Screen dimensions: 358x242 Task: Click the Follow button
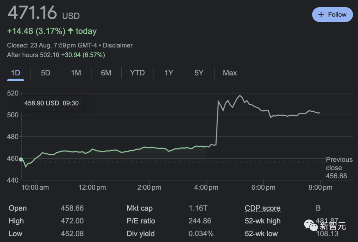[332, 15]
